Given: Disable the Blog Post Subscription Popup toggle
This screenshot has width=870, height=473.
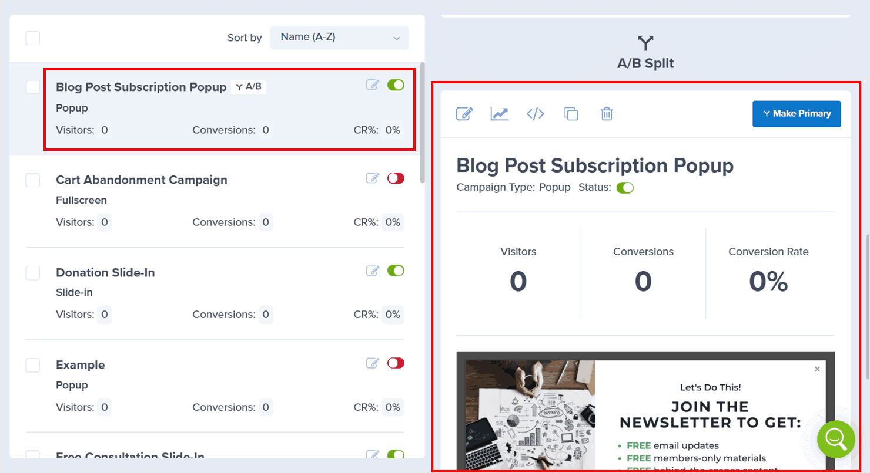Looking at the screenshot, I should click(396, 85).
